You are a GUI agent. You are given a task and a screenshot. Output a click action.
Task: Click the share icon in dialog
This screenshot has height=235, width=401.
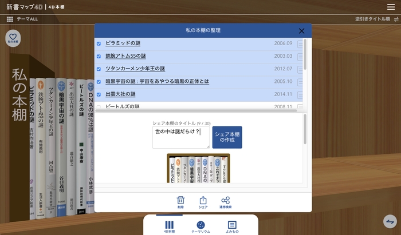(203, 202)
